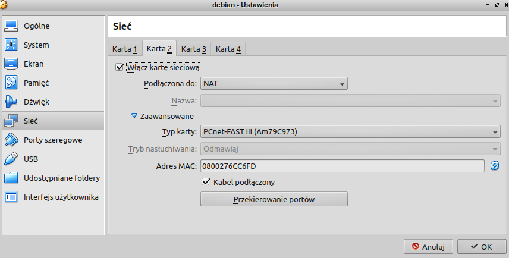Confirm settings with OK button
Image resolution: width=509 pixels, height=258 pixels.
point(482,247)
